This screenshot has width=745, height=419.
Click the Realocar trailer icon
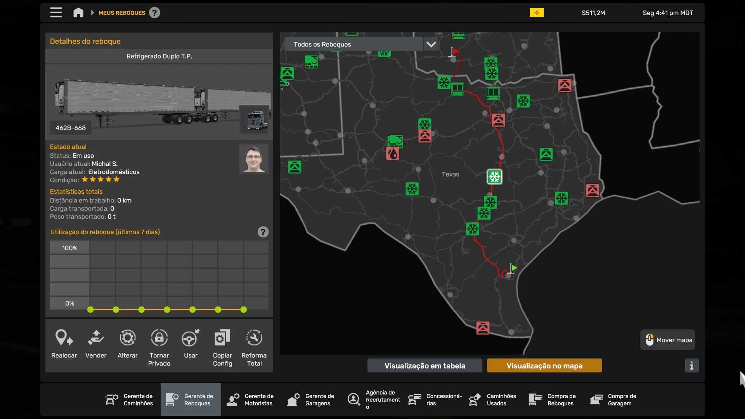click(x=64, y=338)
